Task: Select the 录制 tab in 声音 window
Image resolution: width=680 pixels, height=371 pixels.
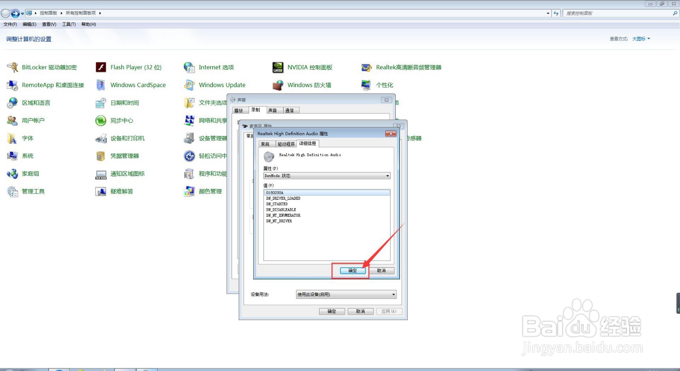Action: click(257, 110)
